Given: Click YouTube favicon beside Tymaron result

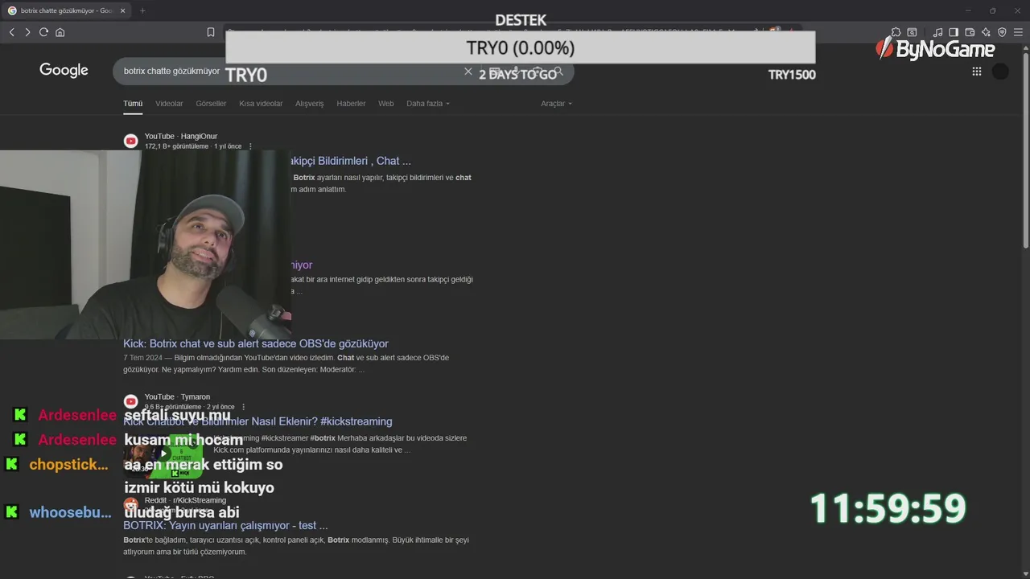Looking at the screenshot, I should coord(130,401).
